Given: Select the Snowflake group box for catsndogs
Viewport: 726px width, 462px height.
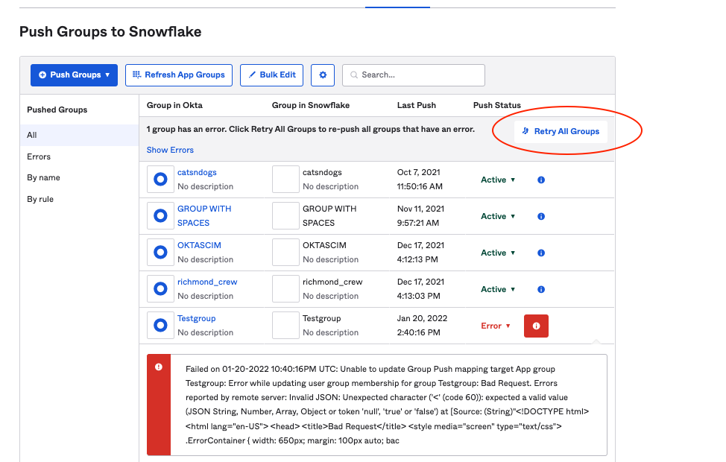Looking at the screenshot, I should tap(285, 179).
